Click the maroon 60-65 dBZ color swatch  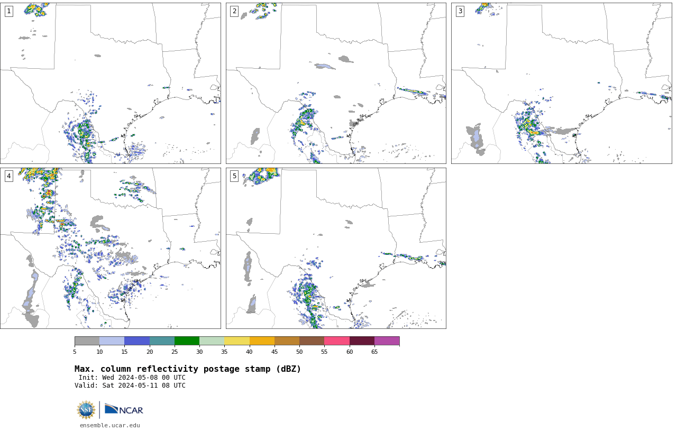click(362, 341)
